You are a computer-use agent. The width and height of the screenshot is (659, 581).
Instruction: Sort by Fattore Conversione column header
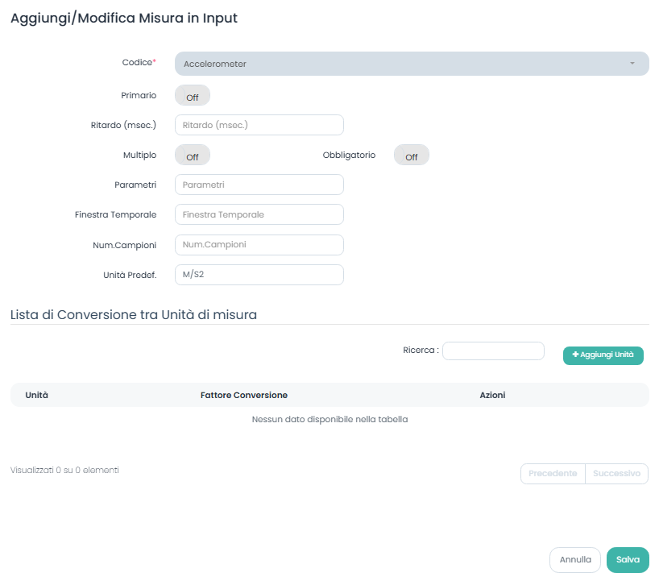[x=244, y=395]
